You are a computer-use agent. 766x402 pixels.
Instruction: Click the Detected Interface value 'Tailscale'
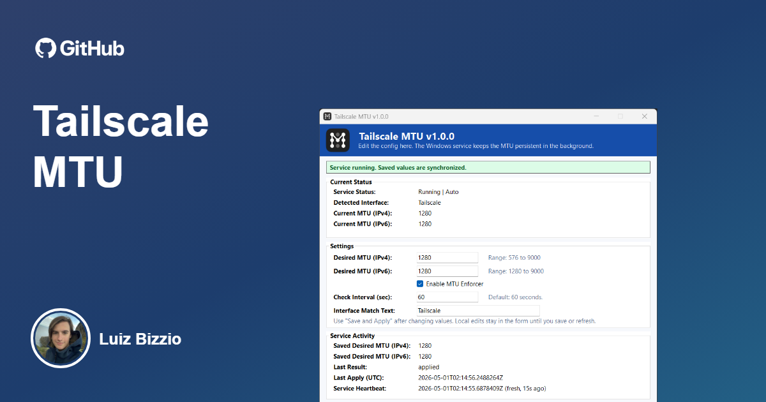point(430,203)
